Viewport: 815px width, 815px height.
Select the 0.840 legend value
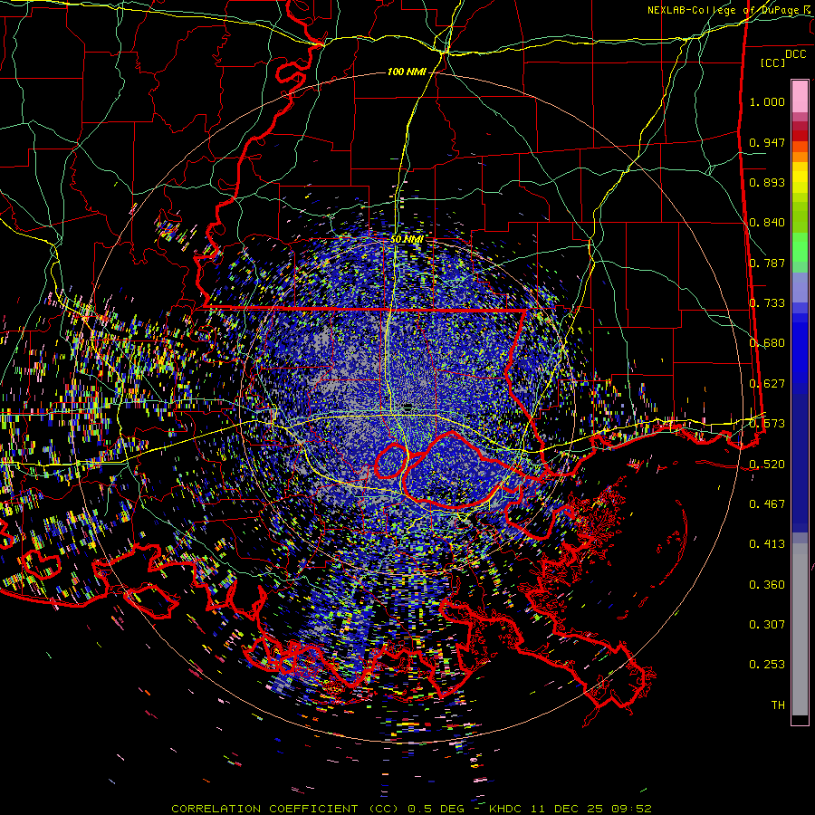(767, 223)
